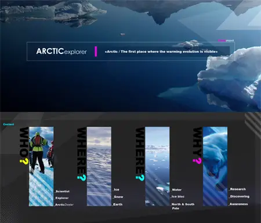Select the North & South Pole label

pos(183,206)
